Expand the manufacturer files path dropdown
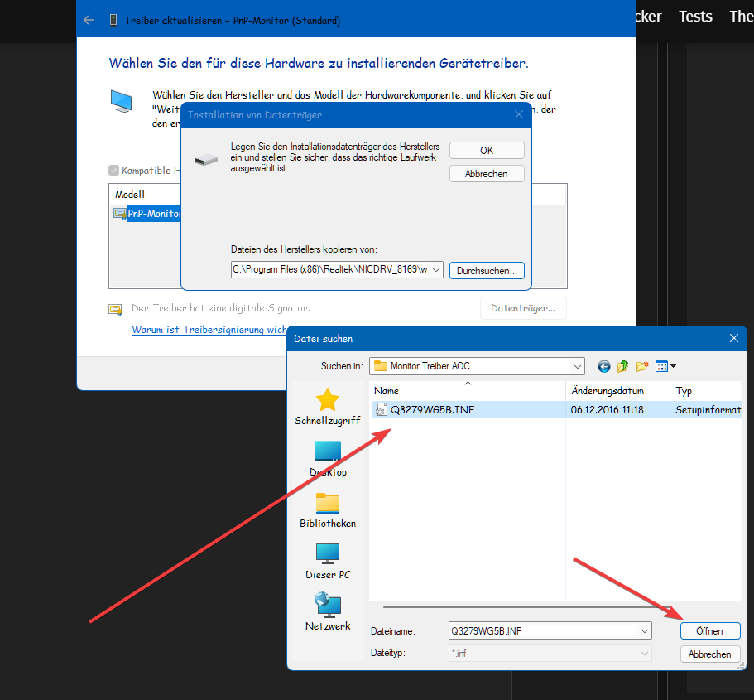 [436, 269]
